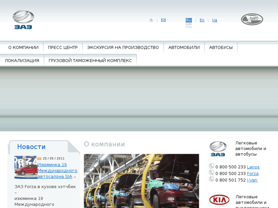Switch language to En
Screen dimensions: 278x208
tap(202, 20)
